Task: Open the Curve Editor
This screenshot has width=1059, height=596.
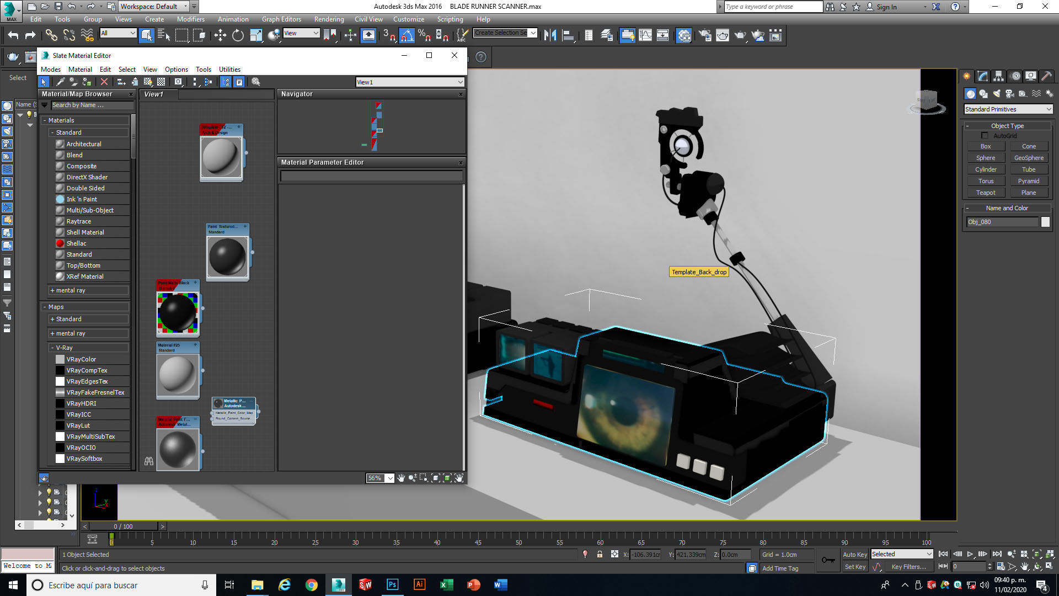Action: point(645,35)
